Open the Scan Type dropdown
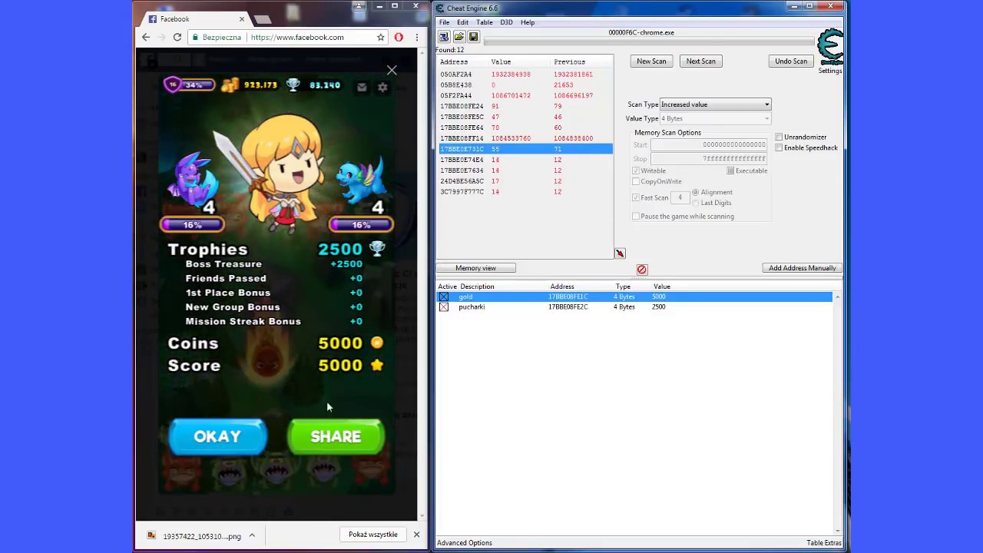983x553 pixels. point(715,104)
